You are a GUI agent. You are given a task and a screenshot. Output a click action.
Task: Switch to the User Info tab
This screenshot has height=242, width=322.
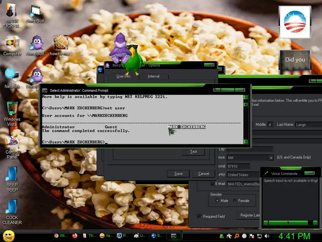pyautogui.click(x=123, y=76)
